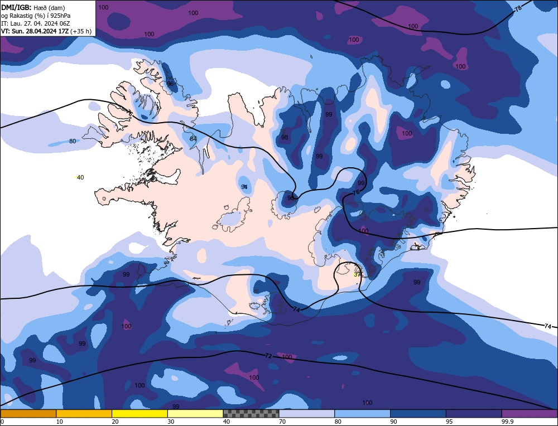Image resolution: width=558 pixels, height=426 pixels.
Task: Click the '20' legend scale label
Action: coord(115,422)
